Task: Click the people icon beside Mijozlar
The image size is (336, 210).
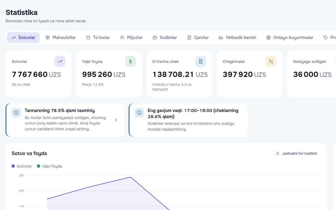Action: 122,38
